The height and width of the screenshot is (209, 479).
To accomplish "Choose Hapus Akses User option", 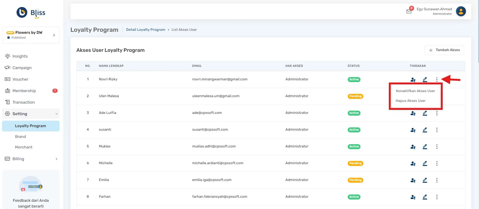I will click(411, 101).
